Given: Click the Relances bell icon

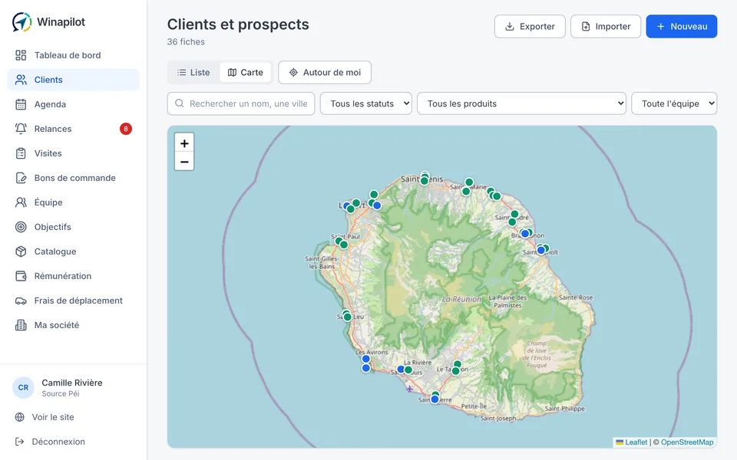Looking at the screenshot, I should [21, 129].
